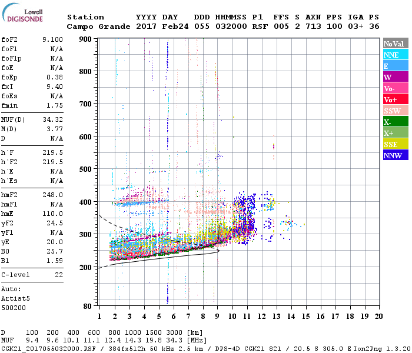The image size is (412, 353).
Task: Select the NoVal gray legend swatch
Action: coord(396,44)
